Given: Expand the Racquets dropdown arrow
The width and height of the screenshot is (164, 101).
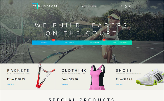Looking at the screenshot, I should [74, 43].
